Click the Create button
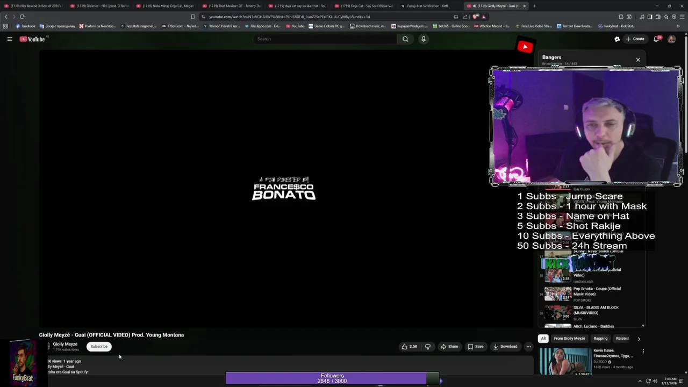 click(635, 39)
